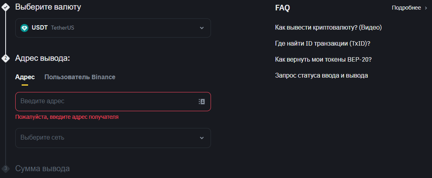
Task: Click the step 2 diamond marker
Action: (5, 58)
